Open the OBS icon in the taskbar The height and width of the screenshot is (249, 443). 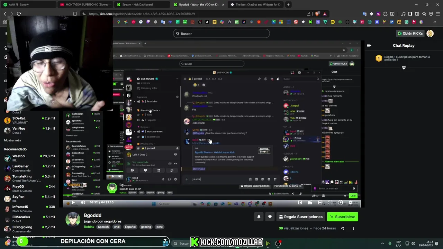pyautogui.click(x=278, y=243)
